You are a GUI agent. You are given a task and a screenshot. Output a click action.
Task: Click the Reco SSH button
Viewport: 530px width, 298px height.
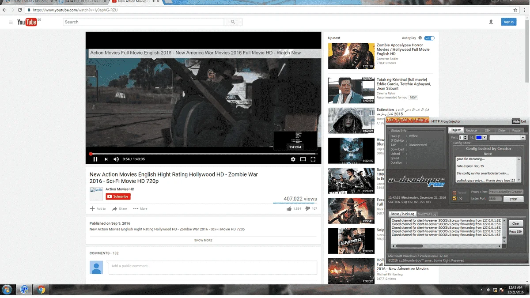click(x=515, y=231)
